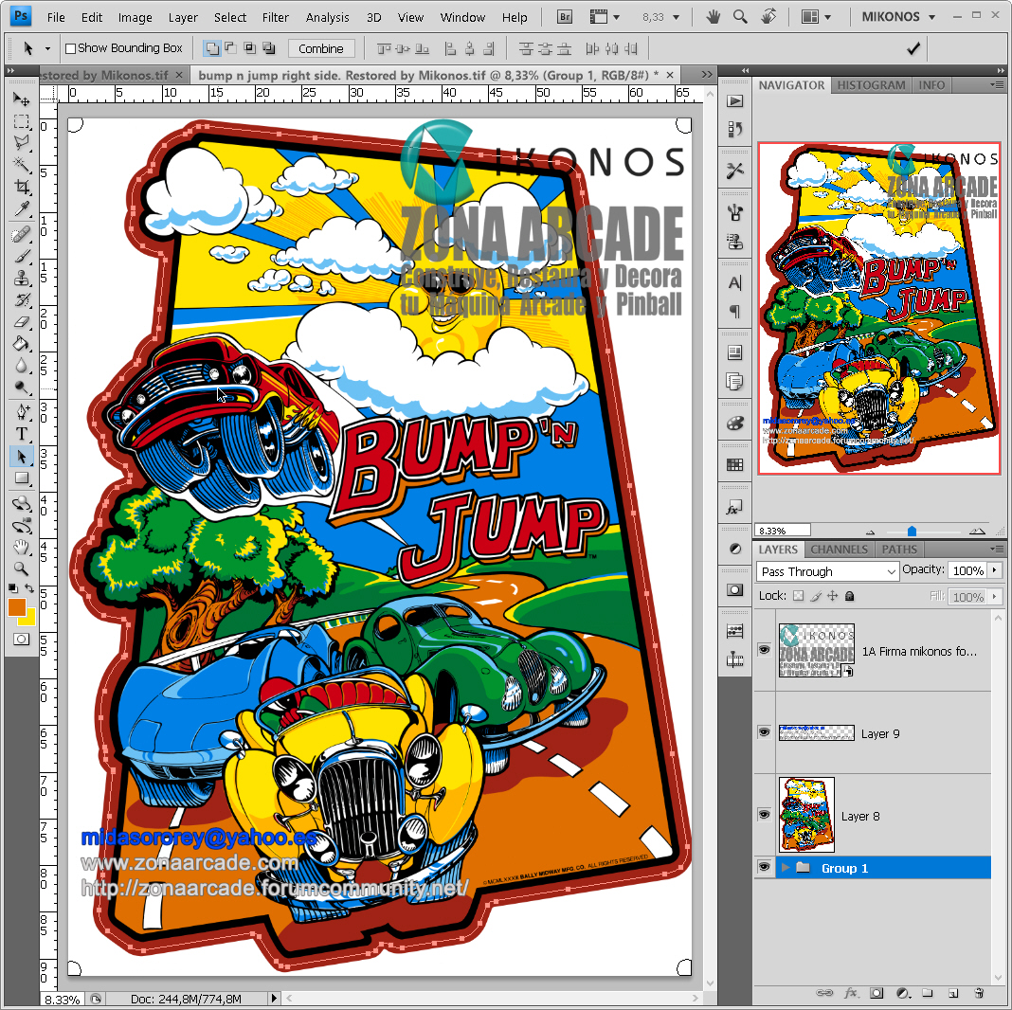Open the Opacity dropdown arrow

pos(994,570)
